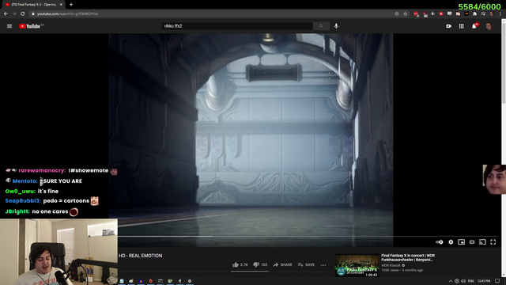Click the SAVE button
This screenshot has width=506, height=285.
pyautogui.click(x=306, y=264)
